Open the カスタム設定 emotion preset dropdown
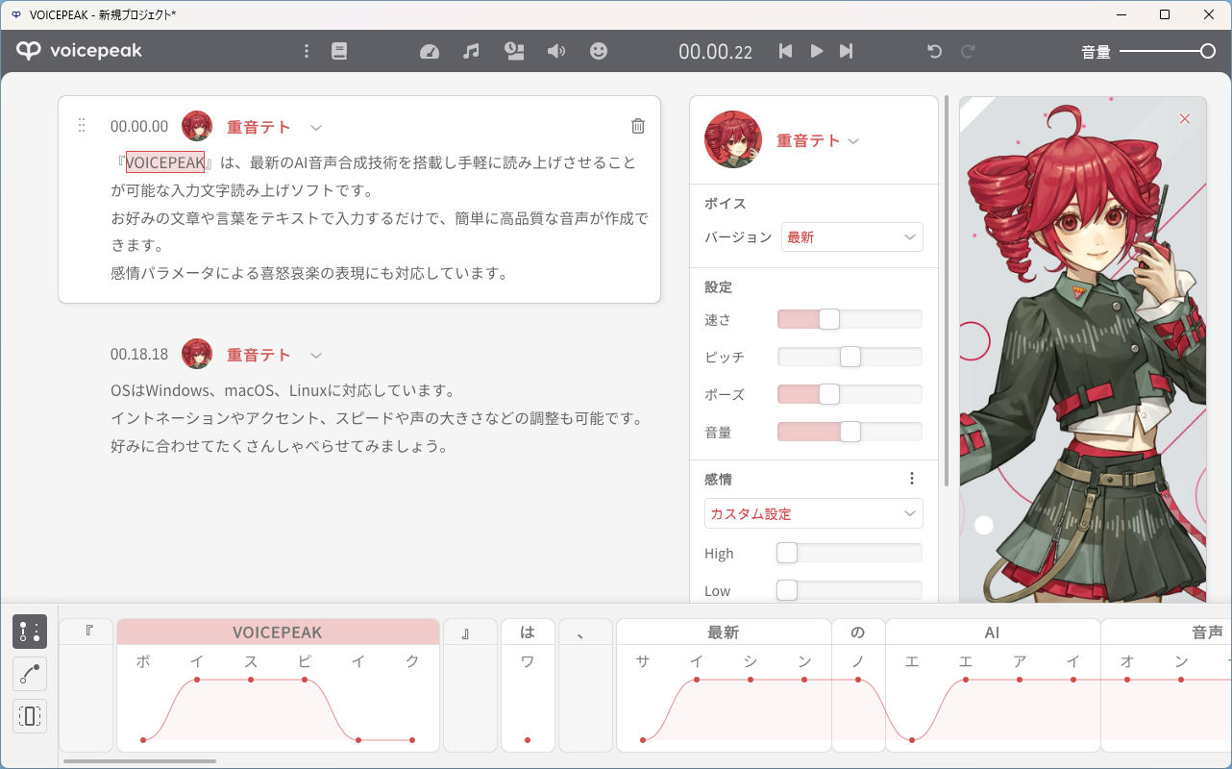 tap(814, 513)
